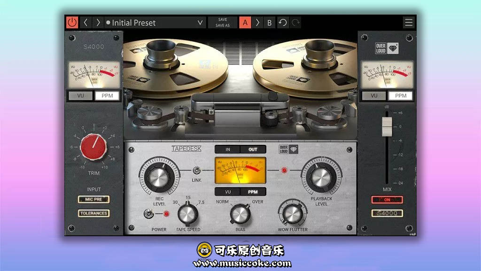Click the MIX fader handle

point(387,127)
